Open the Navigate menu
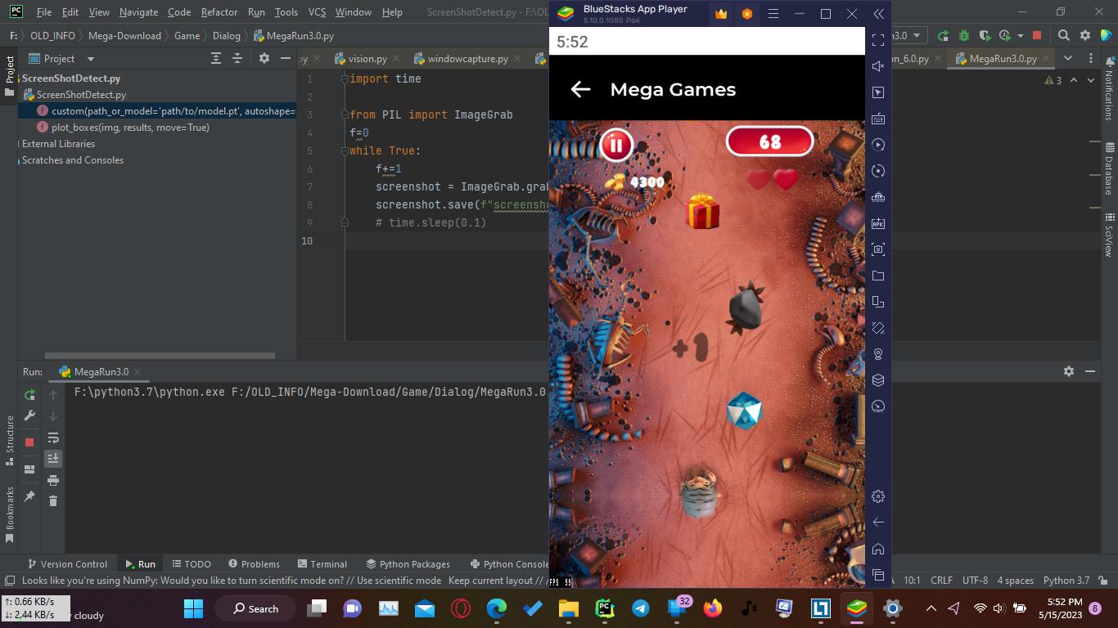Viewport: 1118px width, 628px height. (138, 12)
